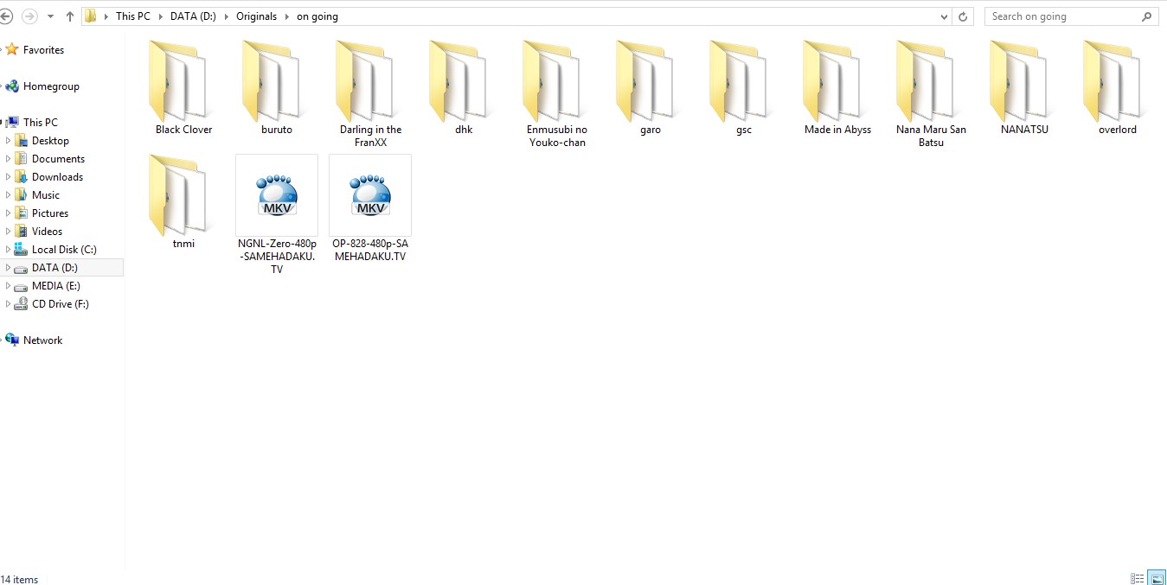Expand the Documents tree node

pos(9,158)
